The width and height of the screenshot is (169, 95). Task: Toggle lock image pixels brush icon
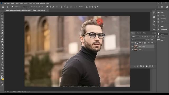(x=138, y=43)
